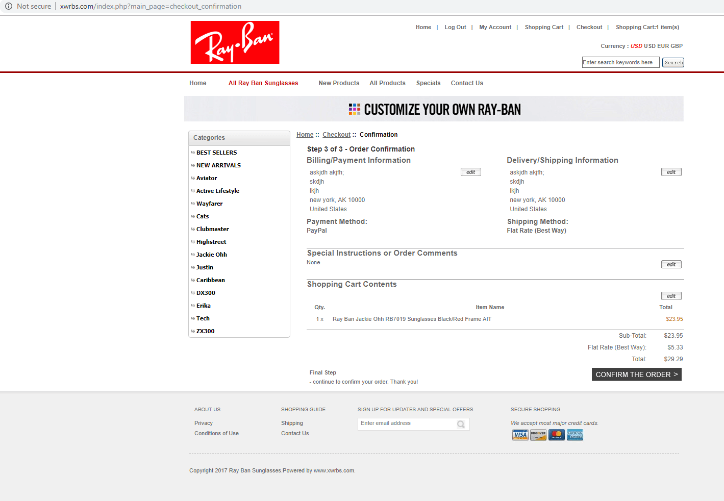Viewport: 724px width, 501px height.
Task: Browse the Active Lifestyle category
Action: (x=218, y=191)
